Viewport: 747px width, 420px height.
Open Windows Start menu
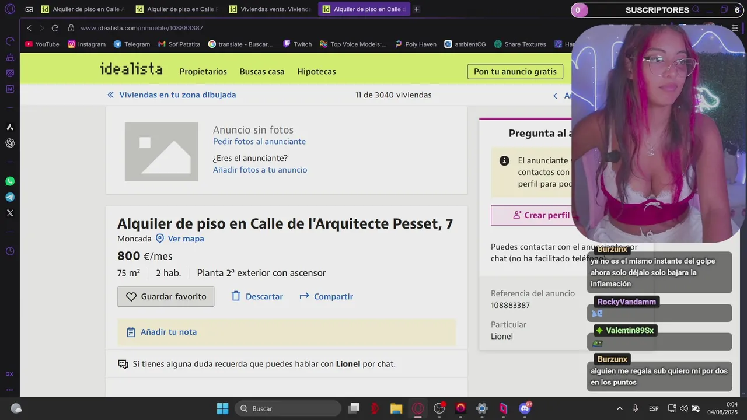[222, 408]
